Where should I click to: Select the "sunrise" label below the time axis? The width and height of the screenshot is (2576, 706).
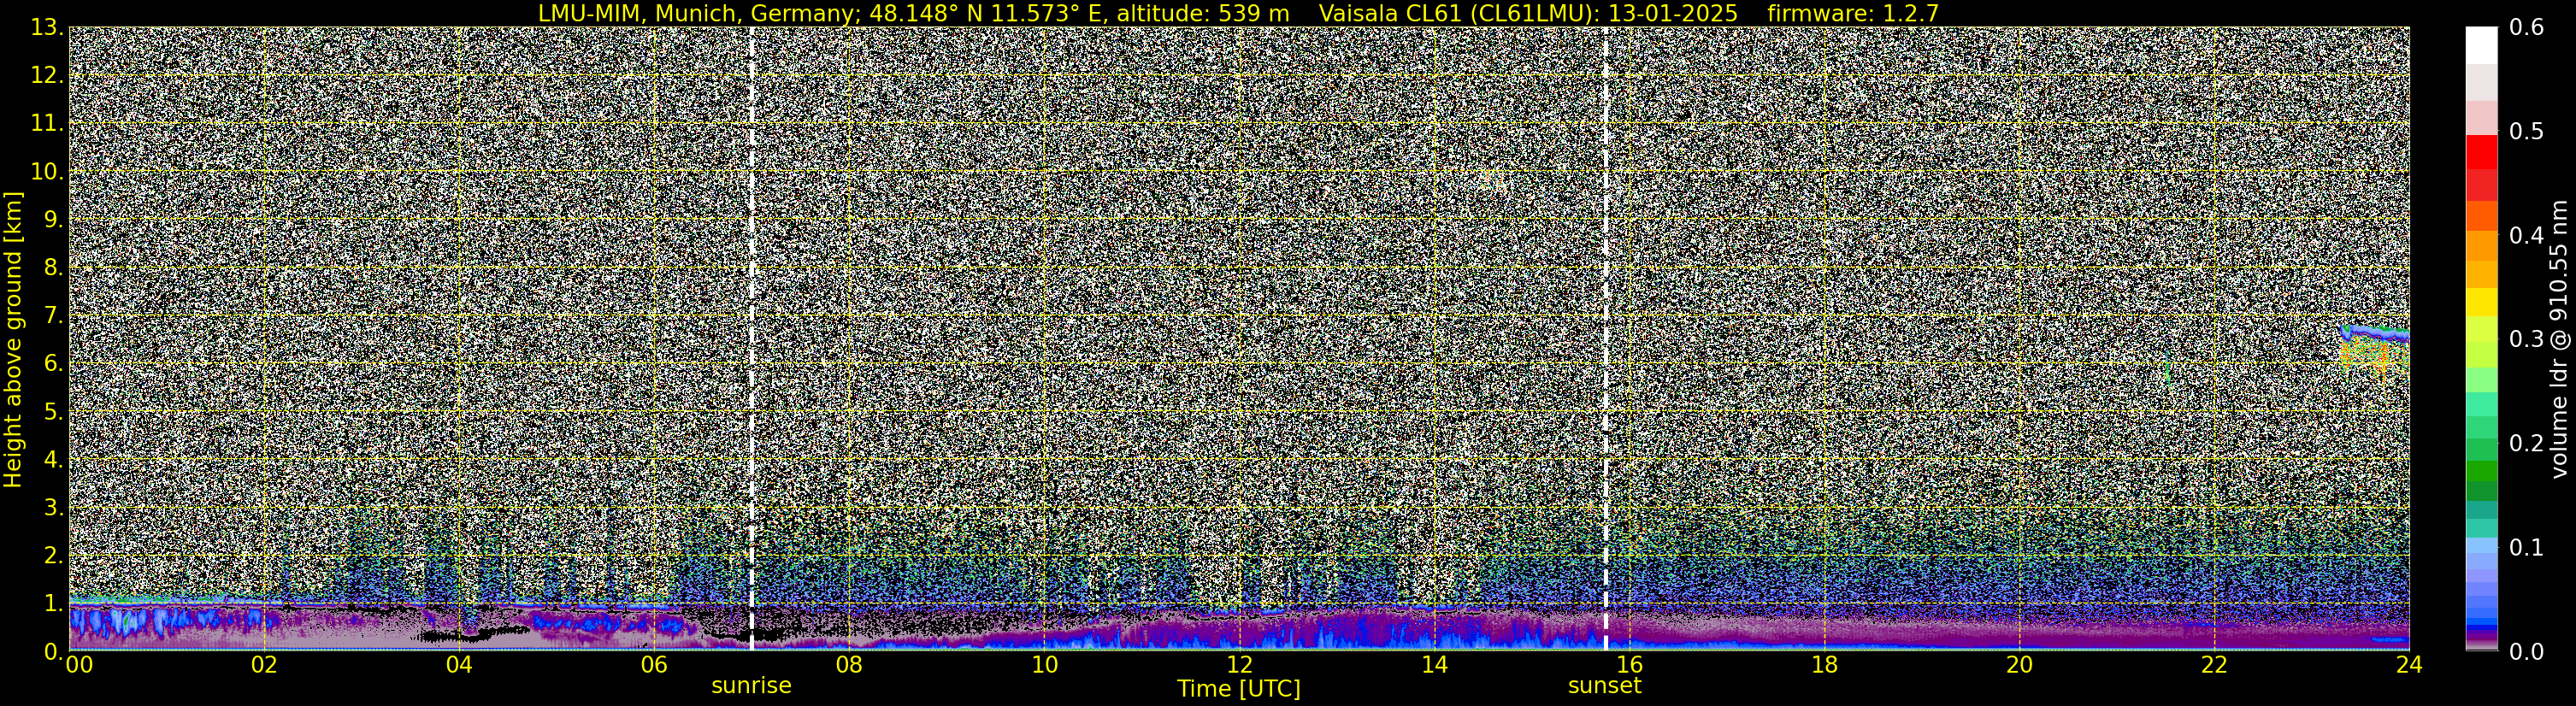pos(751,686)
